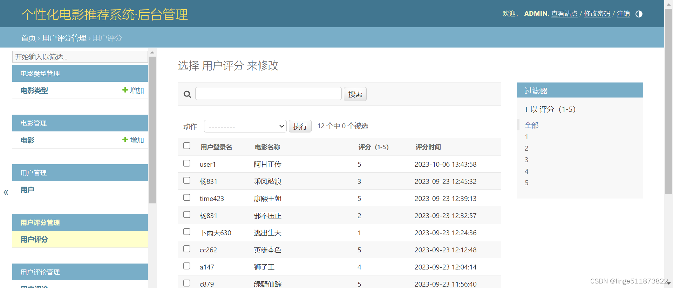The height and width of the screenshot is (288, 673).
Task: Check the box for the time423 row
Action: click(x=187, y=197)
